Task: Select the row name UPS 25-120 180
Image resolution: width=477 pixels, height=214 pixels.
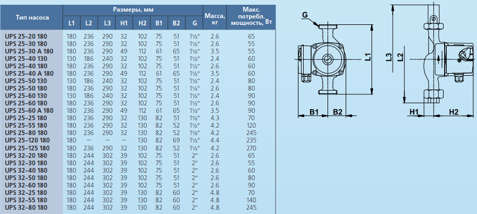Action: 28,140
